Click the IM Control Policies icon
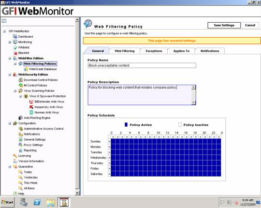Viewport: 261px width, 208px height. tap(20, 85)
